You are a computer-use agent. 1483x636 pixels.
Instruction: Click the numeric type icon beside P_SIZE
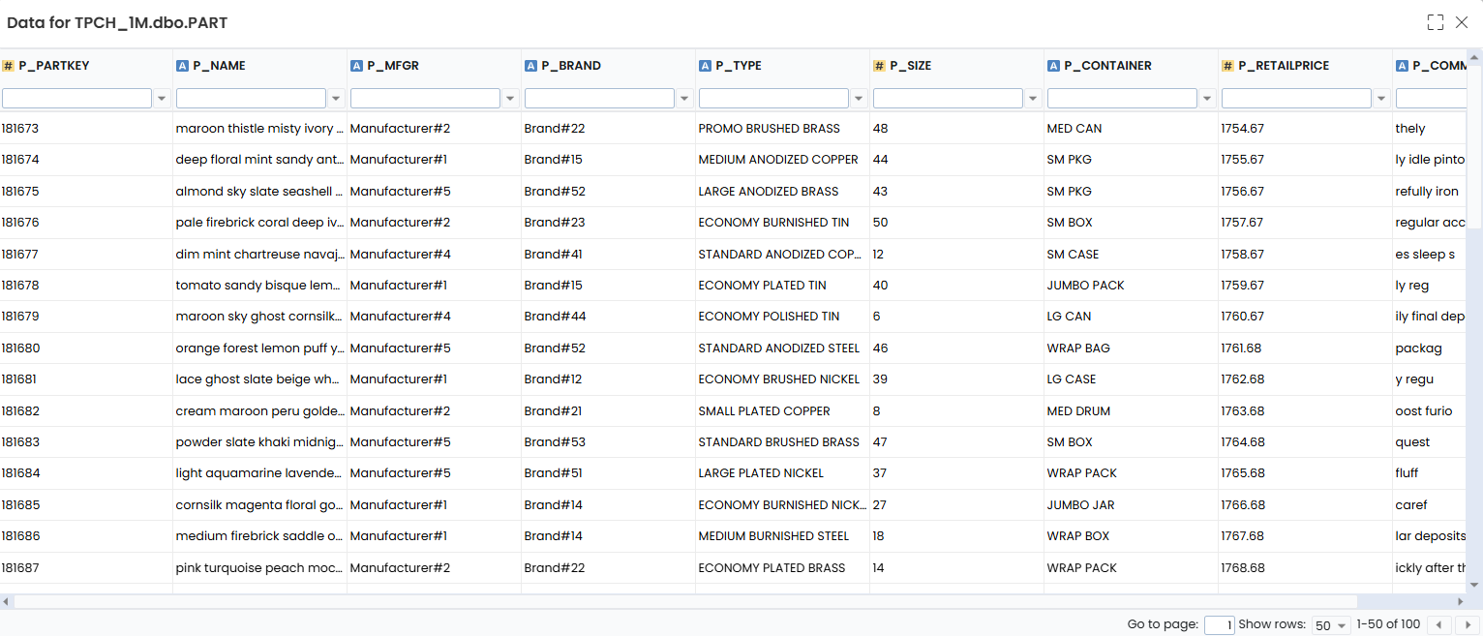tap(879, 66)
